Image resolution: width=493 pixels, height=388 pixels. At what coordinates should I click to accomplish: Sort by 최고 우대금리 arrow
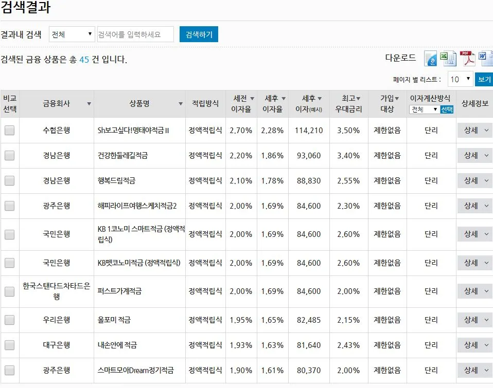pyautogui.click(x=359, y=99)
